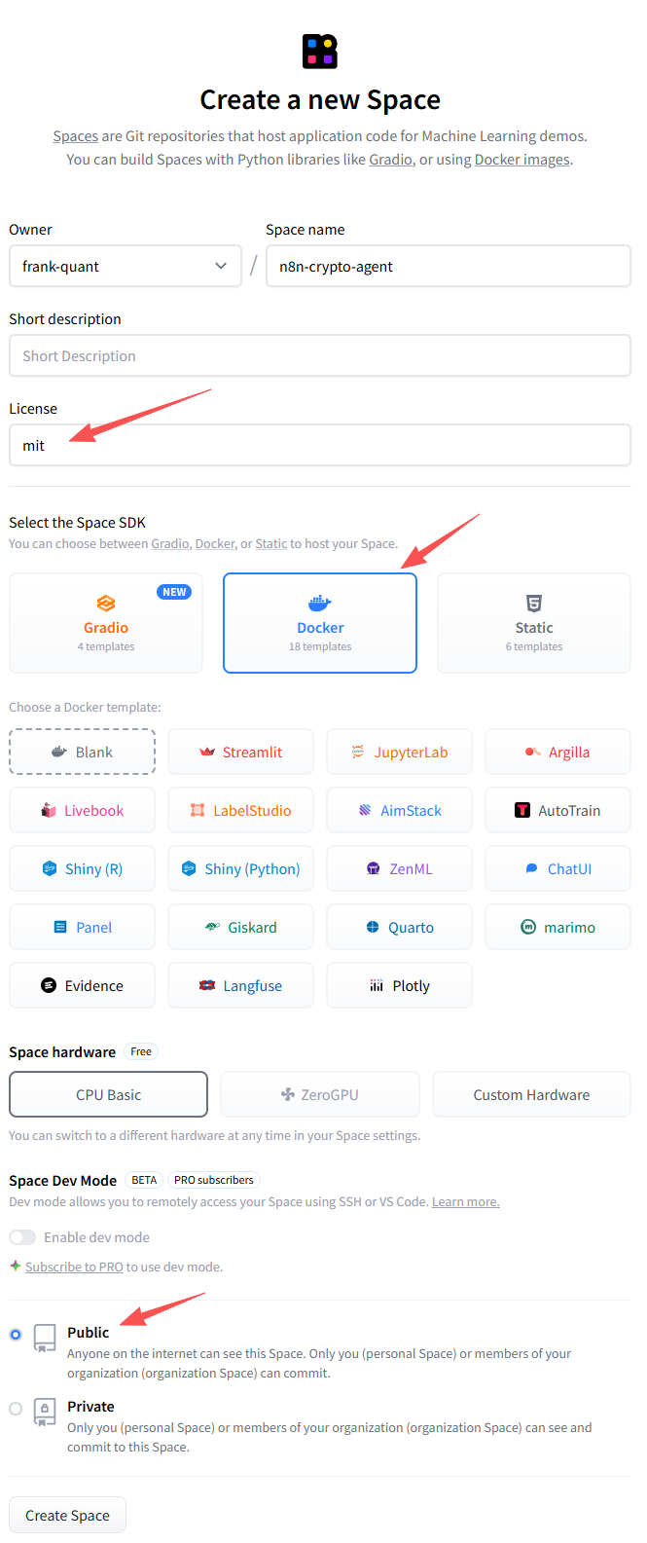Pick the Argilla template icon
This screenshot has width=647, height=1543.
pyautogui.click(x=532, y=753)
